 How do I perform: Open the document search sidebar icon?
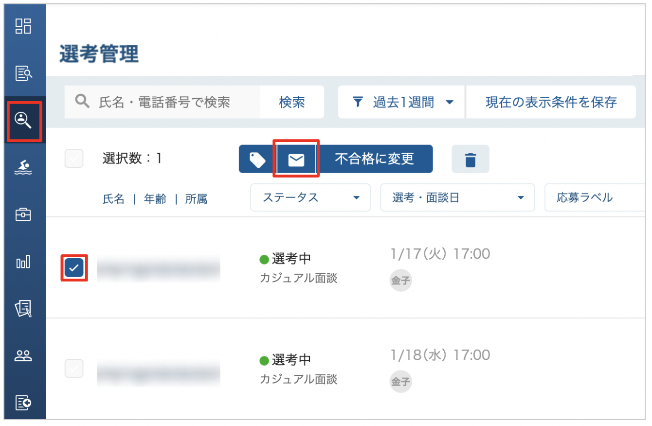[x=23, y=73]
